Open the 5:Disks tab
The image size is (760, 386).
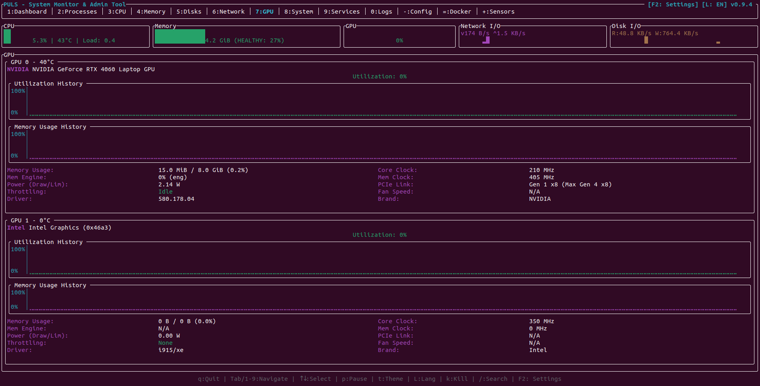coord(189,12)
